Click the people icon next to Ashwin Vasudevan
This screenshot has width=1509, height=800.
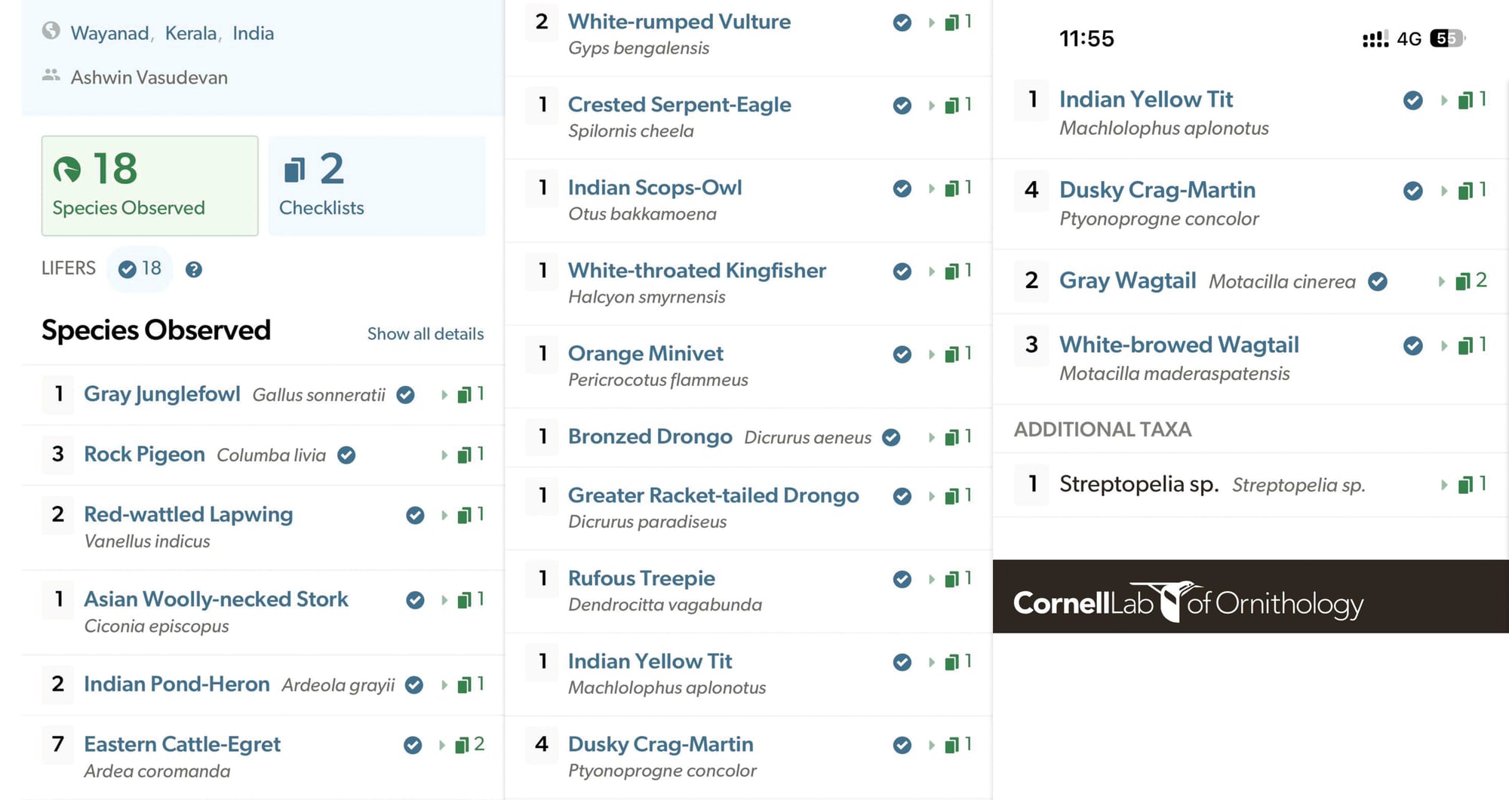51,75
